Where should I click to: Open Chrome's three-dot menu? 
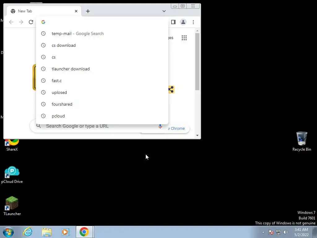(x=193, y=22)
